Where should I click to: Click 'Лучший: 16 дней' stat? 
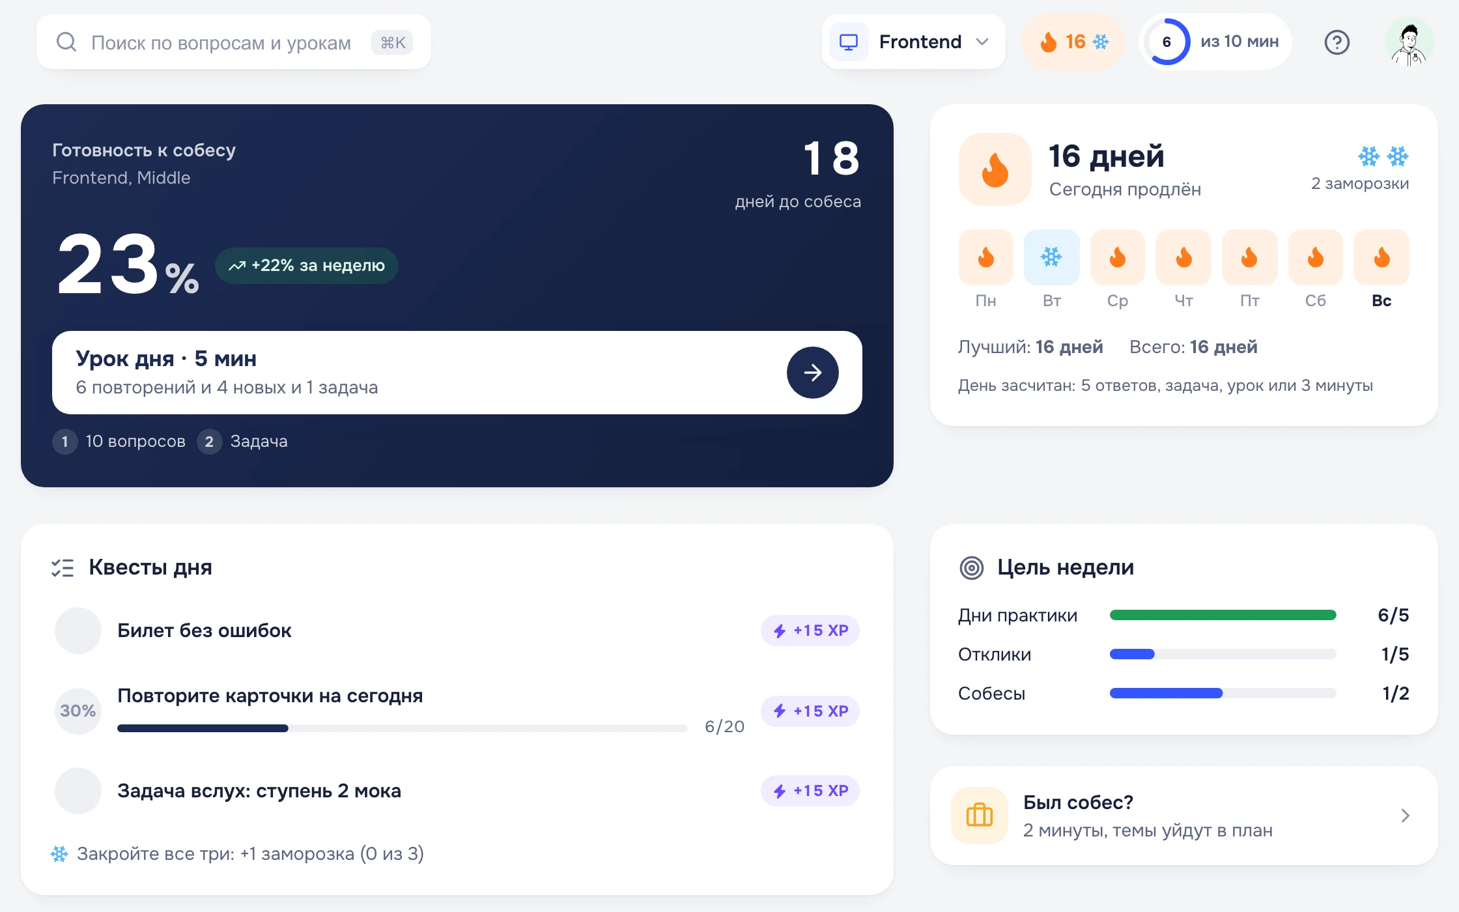click(x=1030, y=347)
